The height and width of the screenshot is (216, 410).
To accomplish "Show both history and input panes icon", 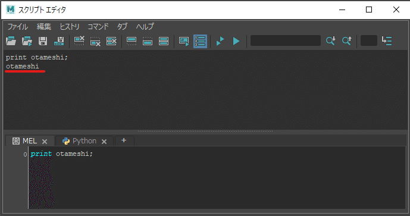I will pyautogui.click(x=164, y=41).
